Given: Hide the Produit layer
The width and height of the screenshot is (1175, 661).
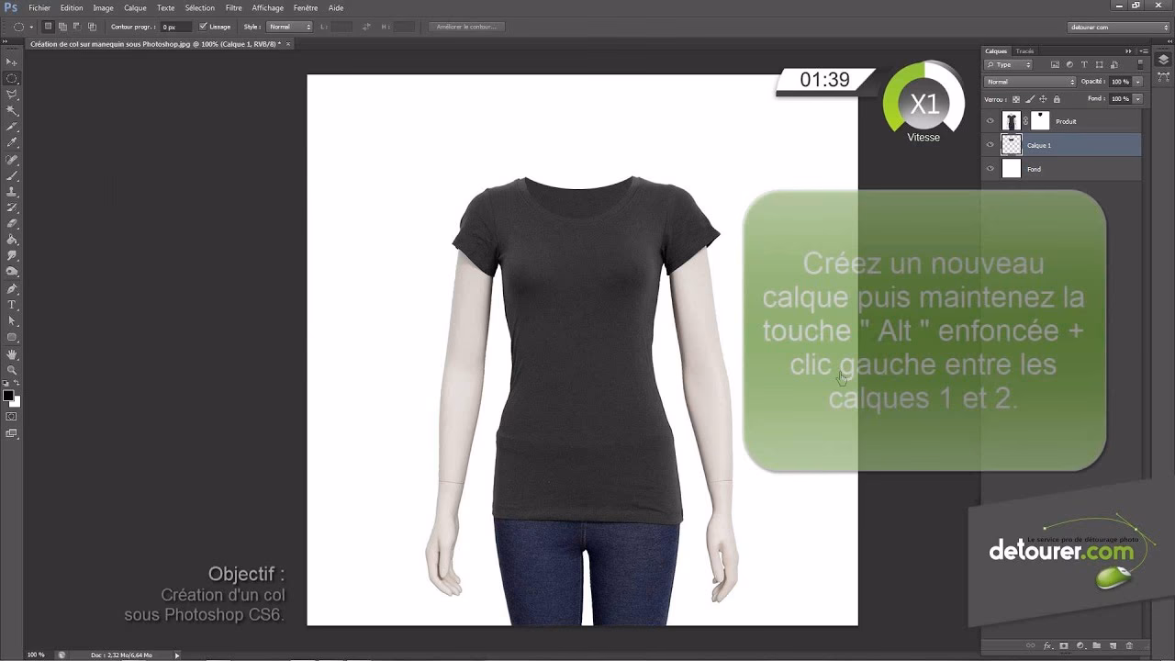Looking at the screenshot, I should 990,120.
